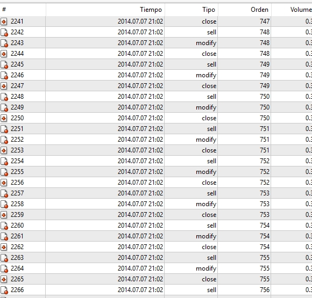Click the time cell of row 2255
Image resolution: width=312 pixels, height=298 pixels.
tap(140, 172)
